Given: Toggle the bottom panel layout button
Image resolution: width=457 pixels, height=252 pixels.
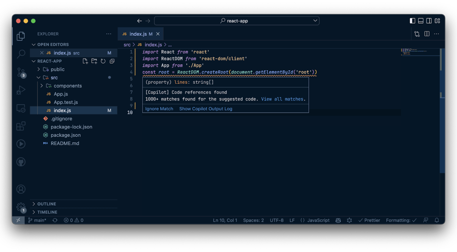Looking at the screenshot, I should (421, 21).
